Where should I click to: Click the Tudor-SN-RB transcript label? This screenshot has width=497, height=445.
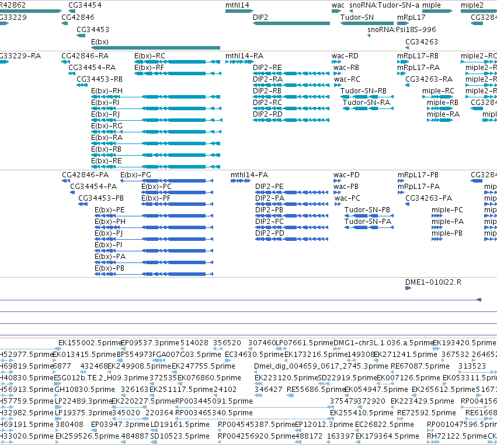[x=364, y=91]
